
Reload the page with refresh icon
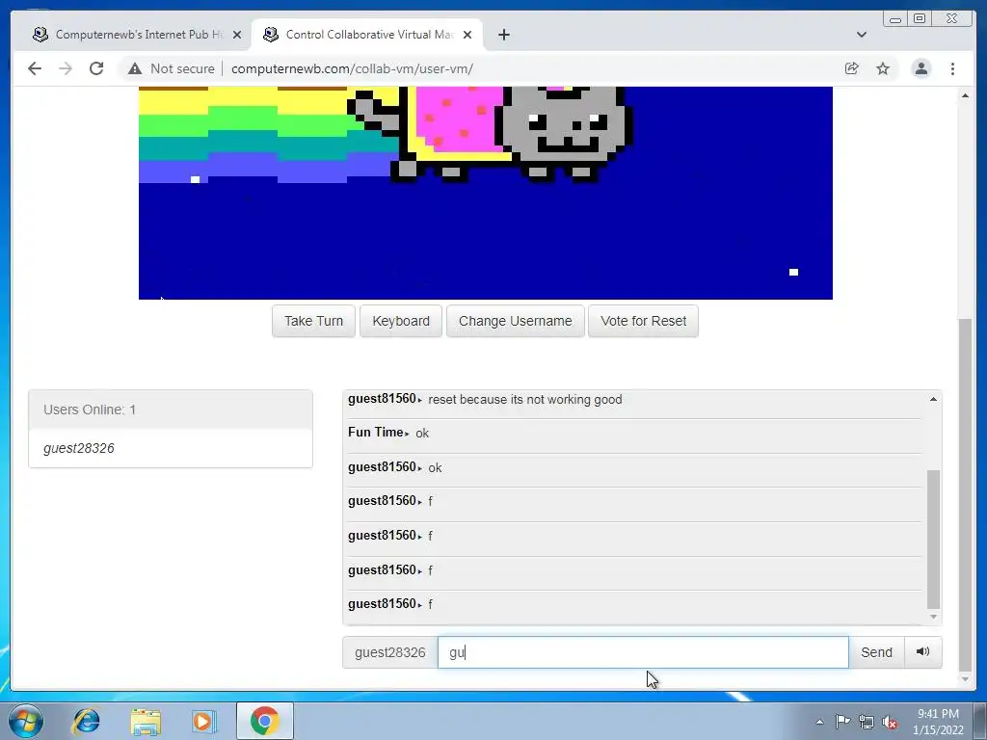[x=96, y=68]
